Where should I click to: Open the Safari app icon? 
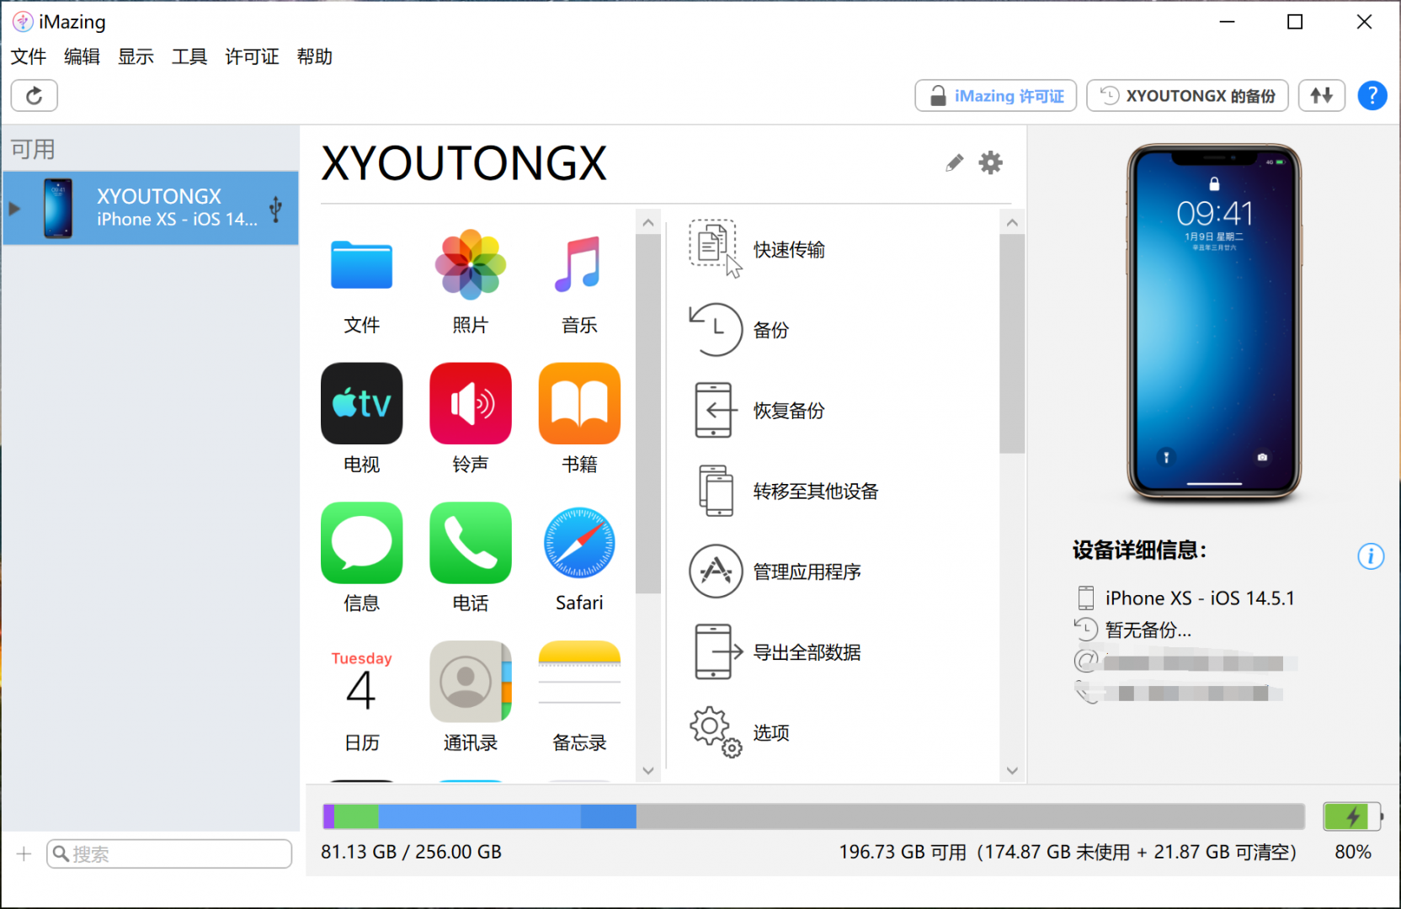[x=578, y=543]
